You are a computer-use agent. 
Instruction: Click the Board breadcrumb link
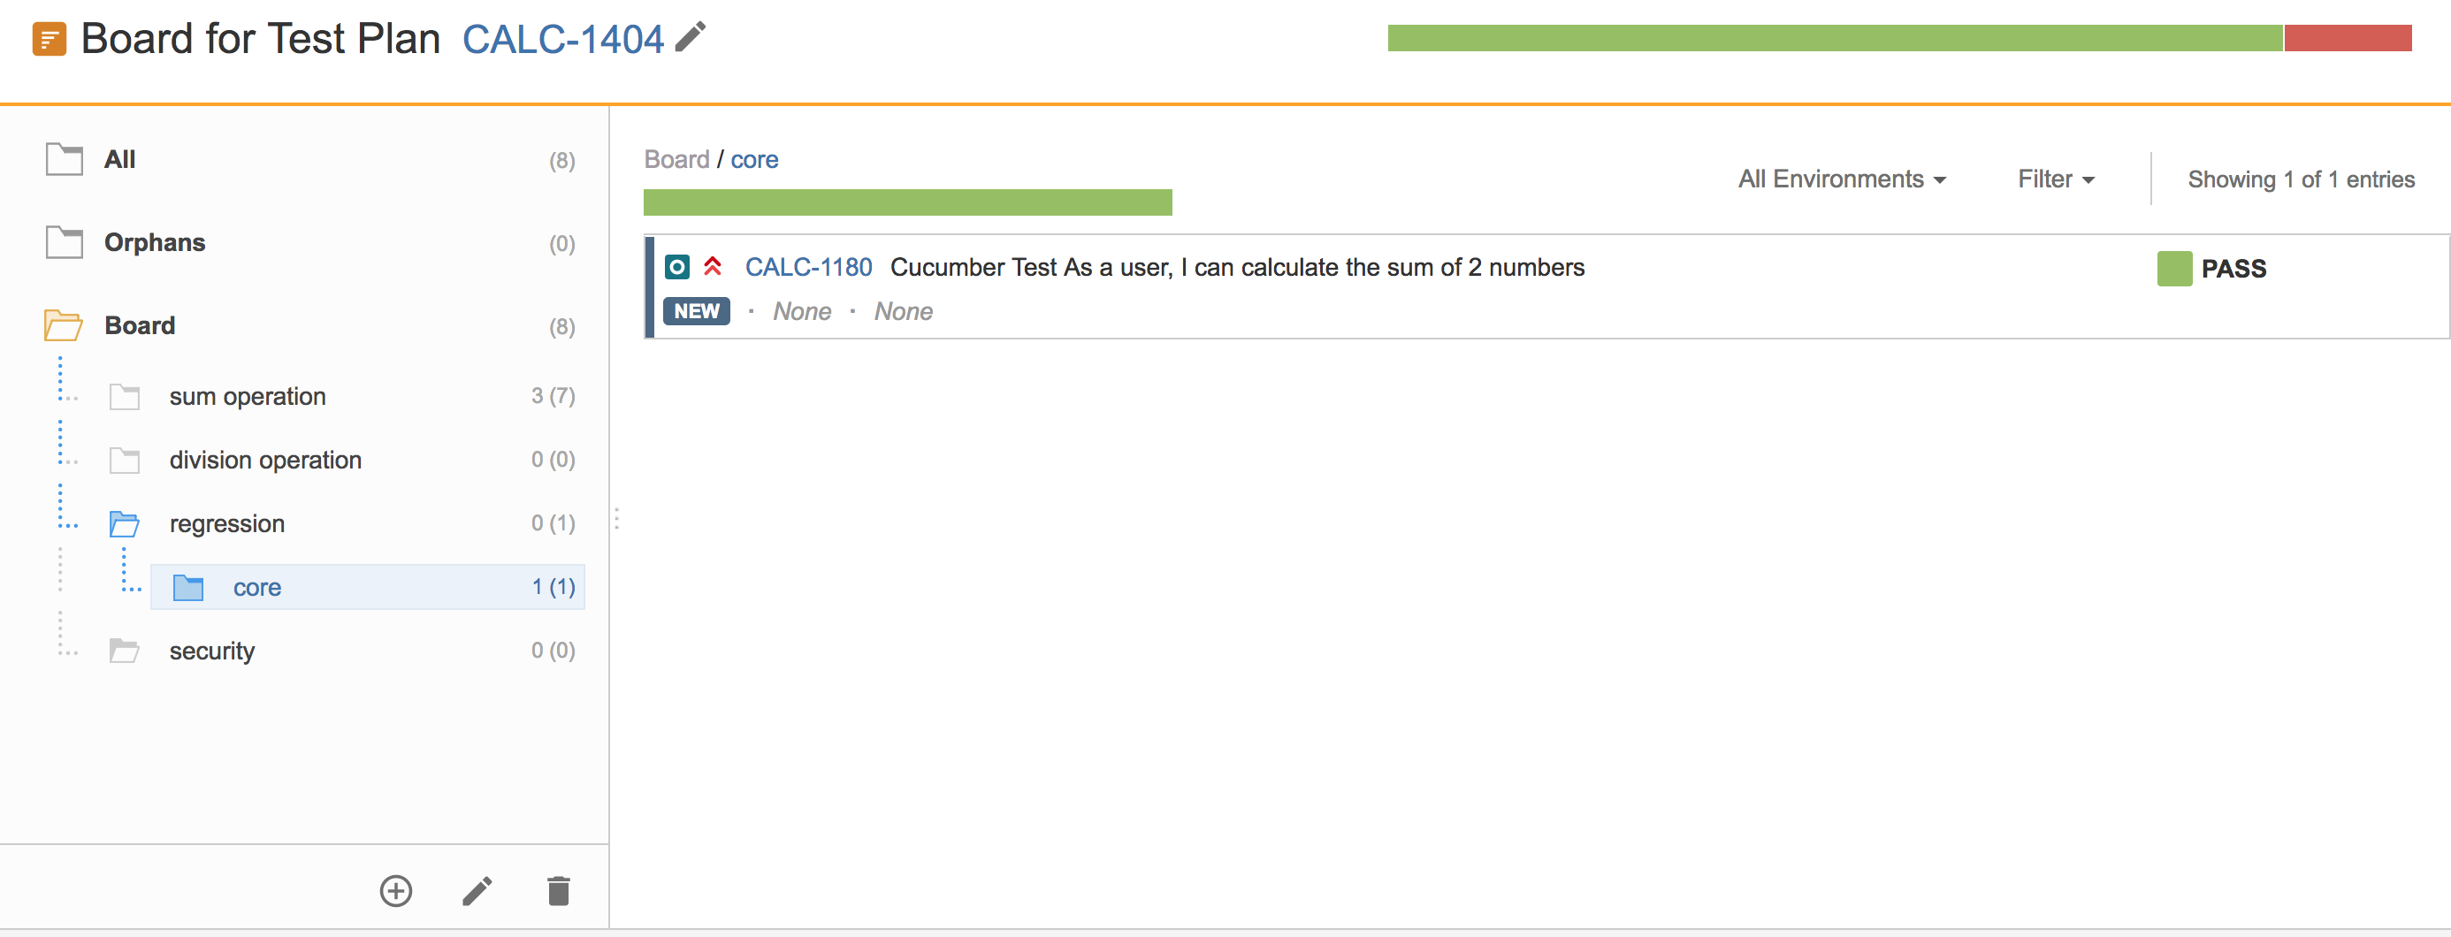point(676,160)
